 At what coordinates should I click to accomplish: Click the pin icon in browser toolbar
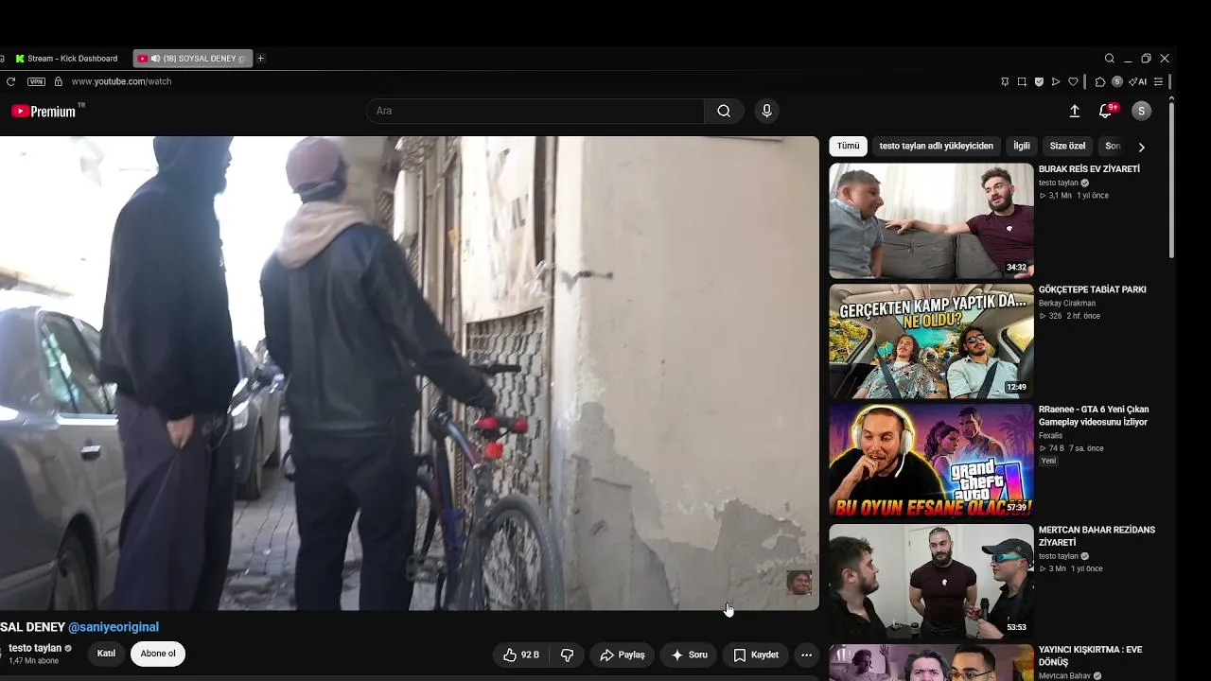1005,82
